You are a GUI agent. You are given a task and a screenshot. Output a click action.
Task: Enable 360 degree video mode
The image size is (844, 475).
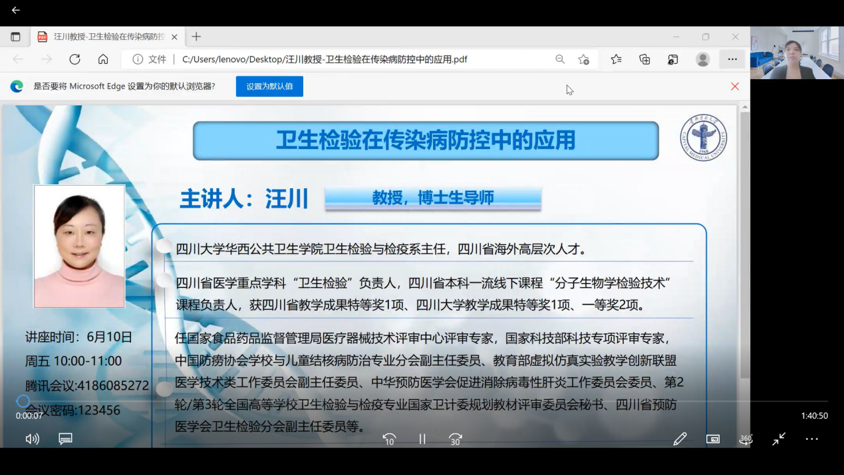pyautogui.click(x=746, y=439)
